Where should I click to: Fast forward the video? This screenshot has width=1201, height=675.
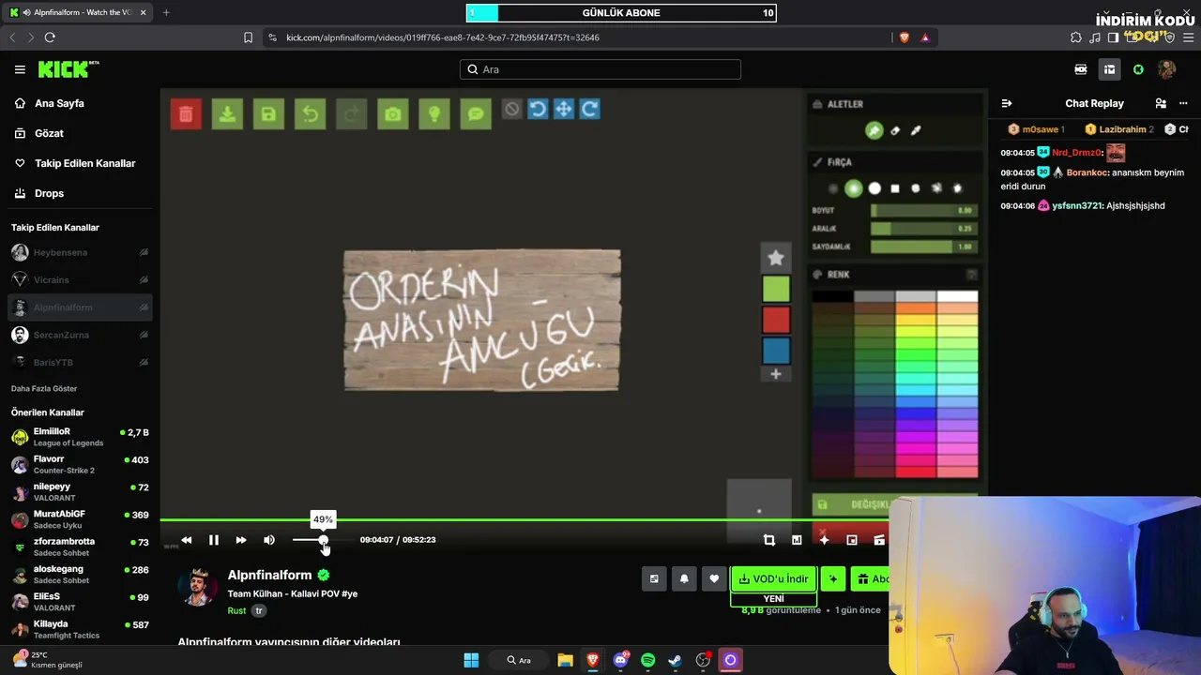(x=241, y=540)
